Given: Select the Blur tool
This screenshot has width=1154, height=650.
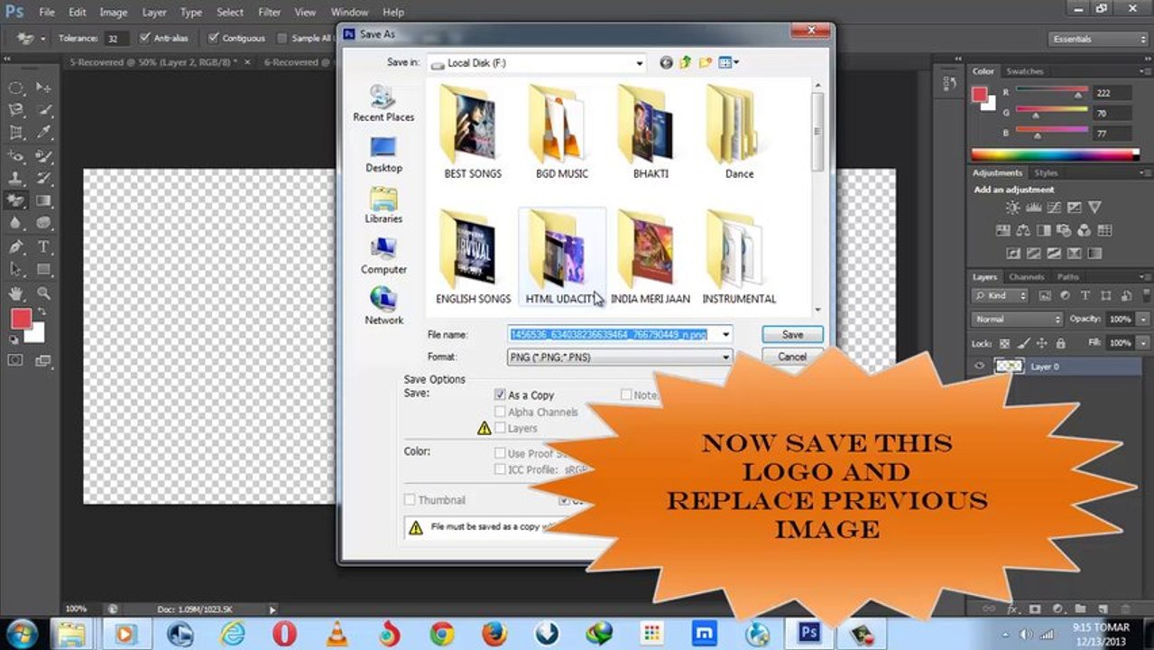Looking at the screenshot, I should click(x=16, y=223).
